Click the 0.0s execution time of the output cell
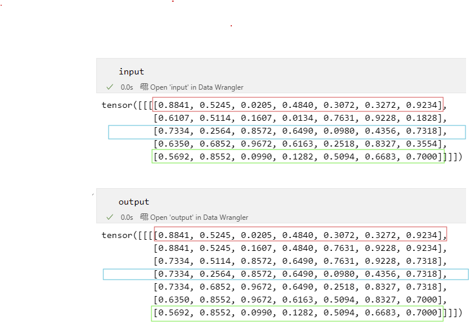The image size is (469, 323). pyautogui.click(x=127, y=217)
